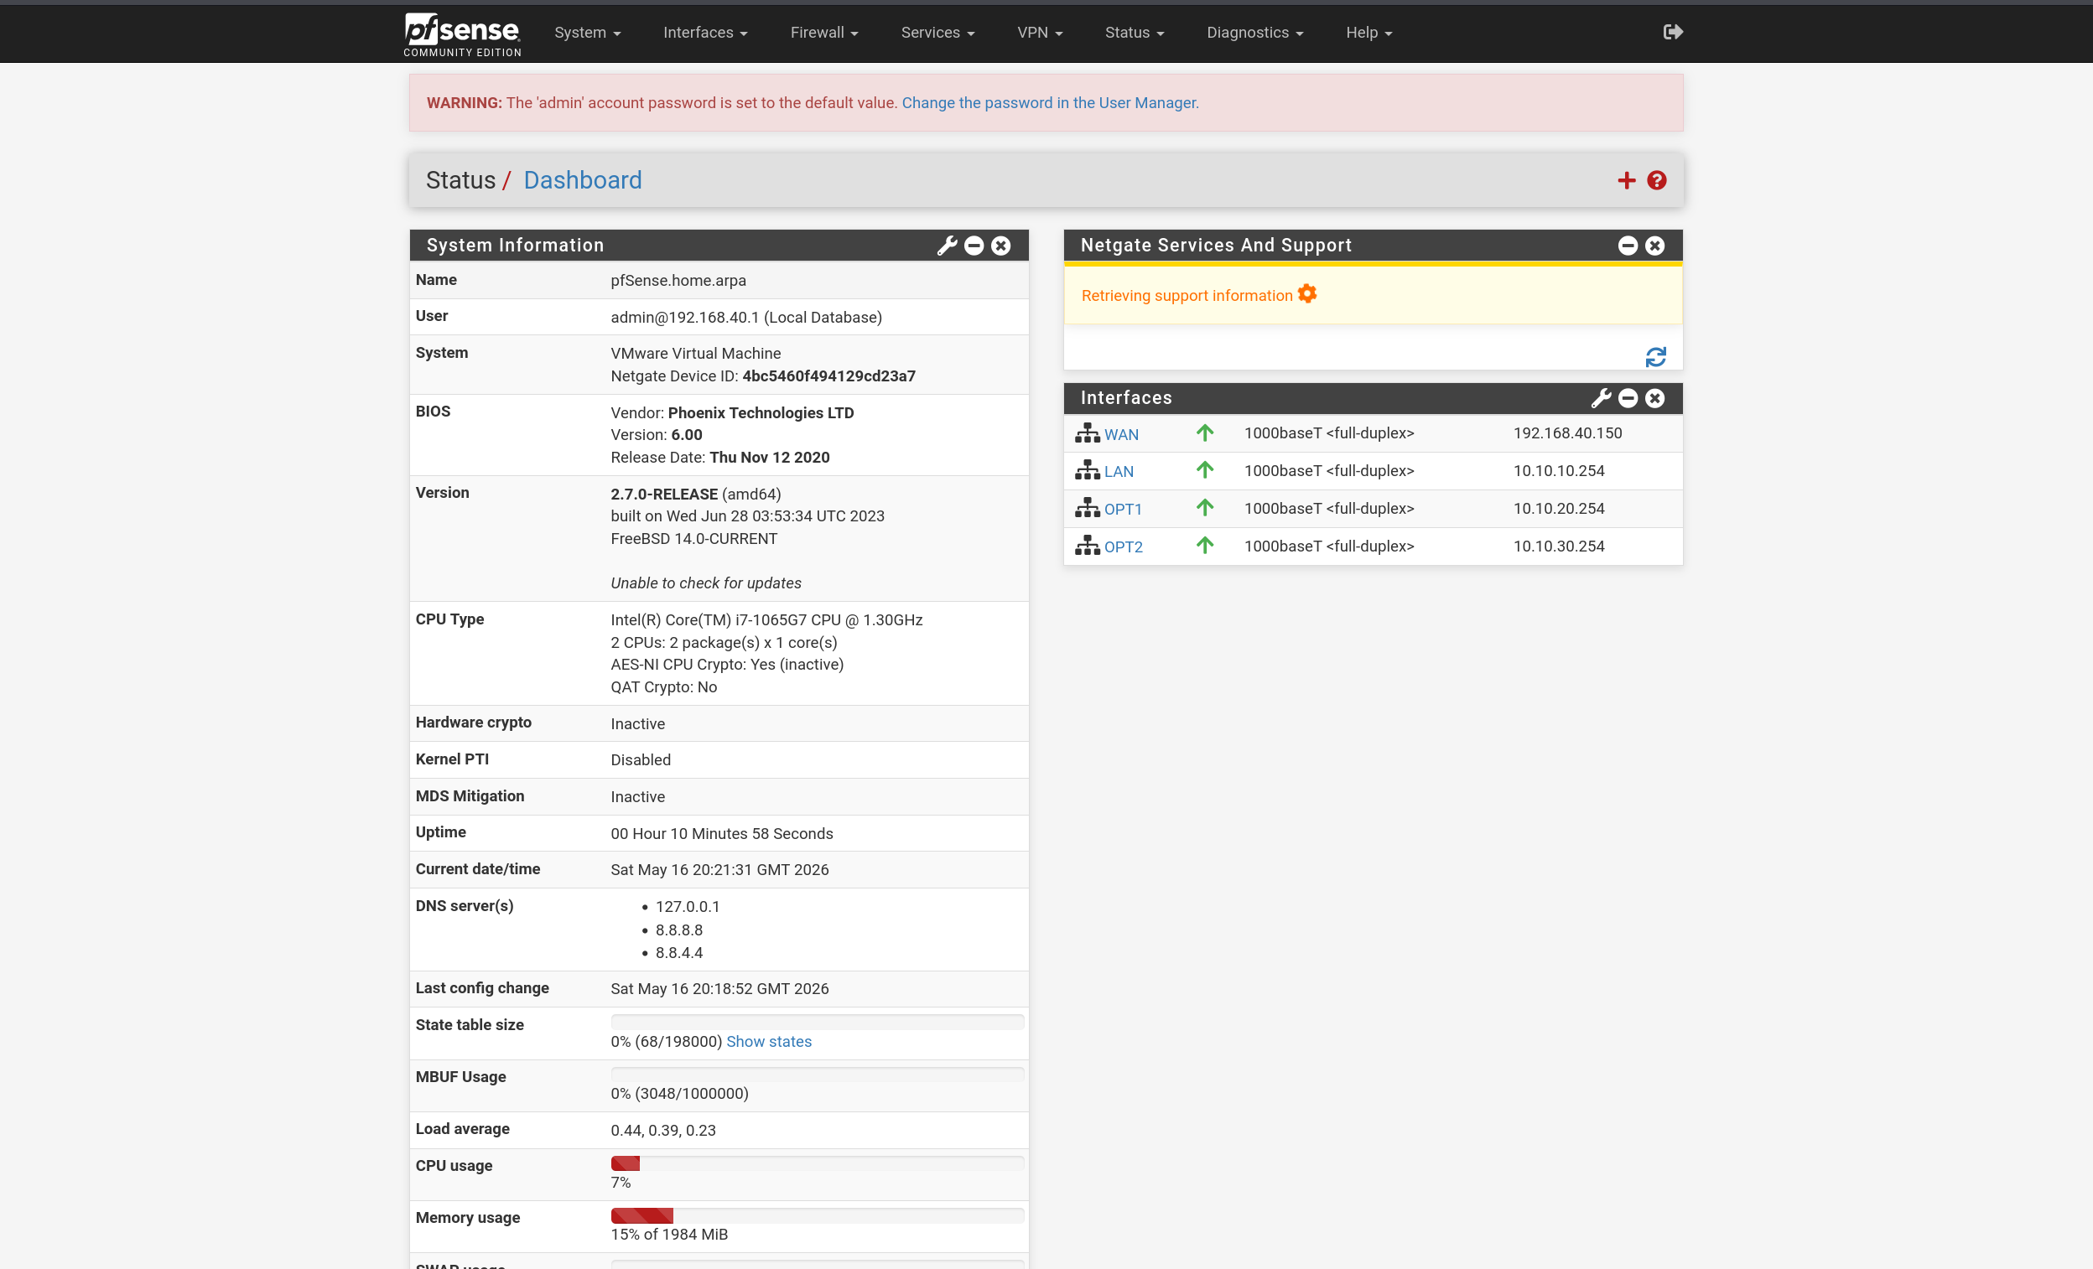Click the DNS server entry 8.8.8.8

click(678, 930)
